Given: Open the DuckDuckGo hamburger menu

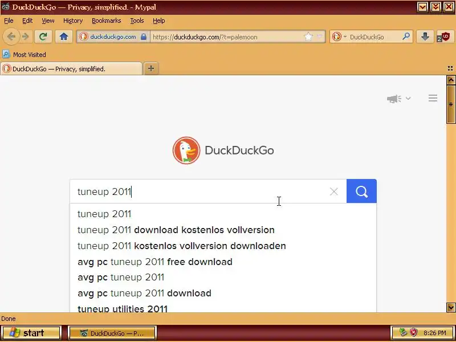Looking at the screenshot, I should point(433,98).
